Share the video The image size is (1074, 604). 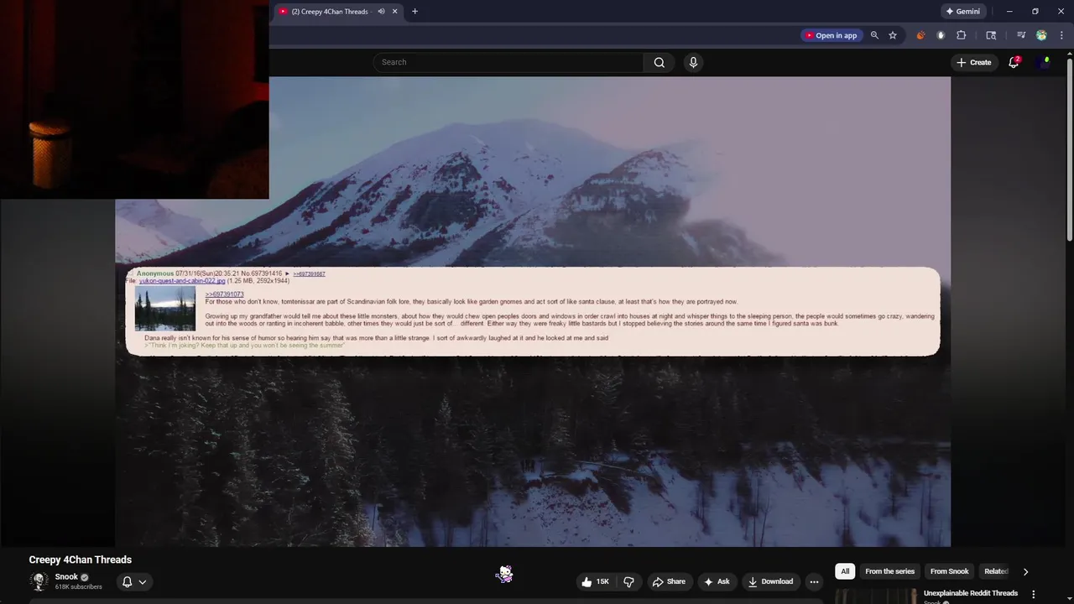pos(669,581)
